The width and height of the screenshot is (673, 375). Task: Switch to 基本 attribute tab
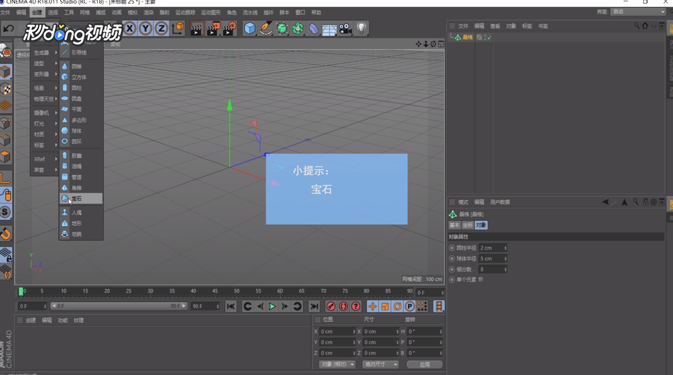[x=455, y=225]
